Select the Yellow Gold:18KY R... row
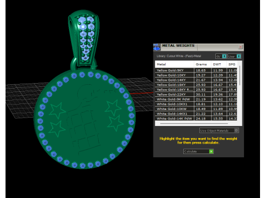The width and height of the screenshot is (265, 198). pos(196,90)
